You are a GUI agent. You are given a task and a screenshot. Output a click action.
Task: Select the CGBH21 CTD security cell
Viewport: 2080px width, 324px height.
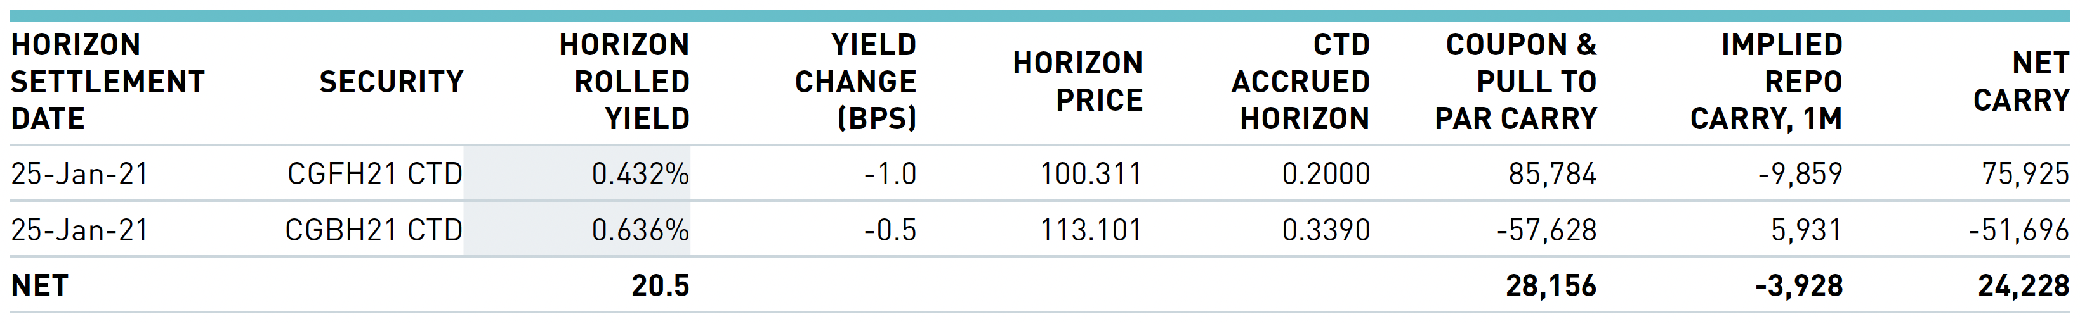(x=374, y=230)
